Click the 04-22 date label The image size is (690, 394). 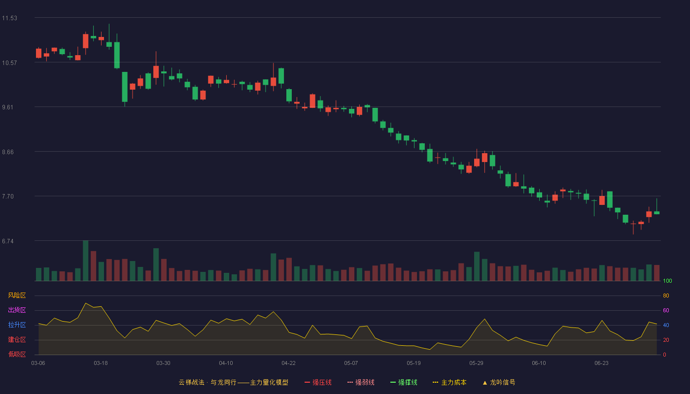(288, 363)
